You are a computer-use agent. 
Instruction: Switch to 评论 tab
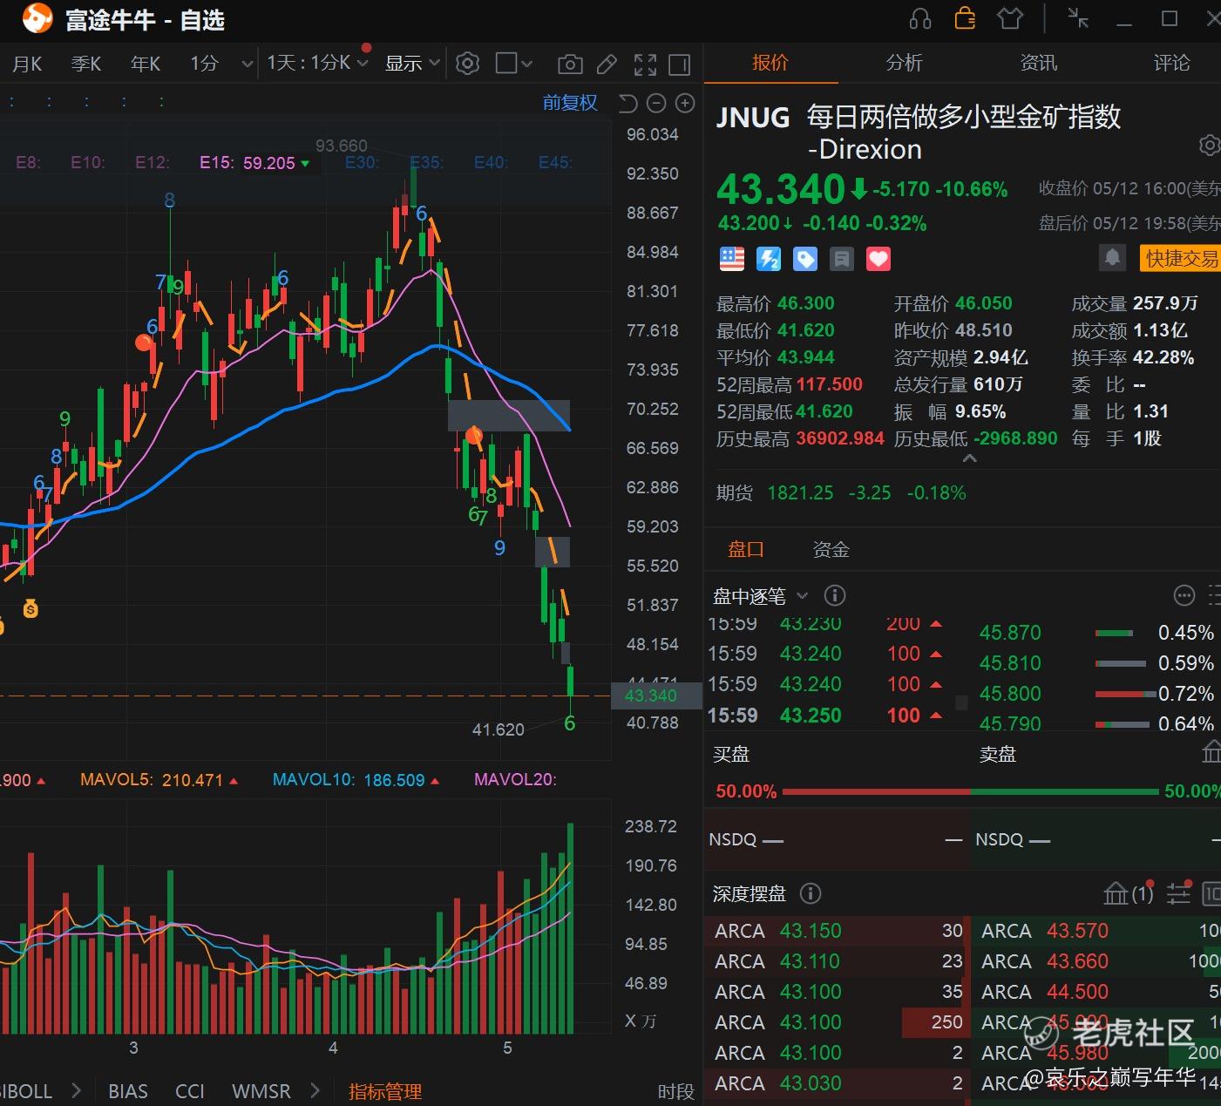click(1171, 63)
